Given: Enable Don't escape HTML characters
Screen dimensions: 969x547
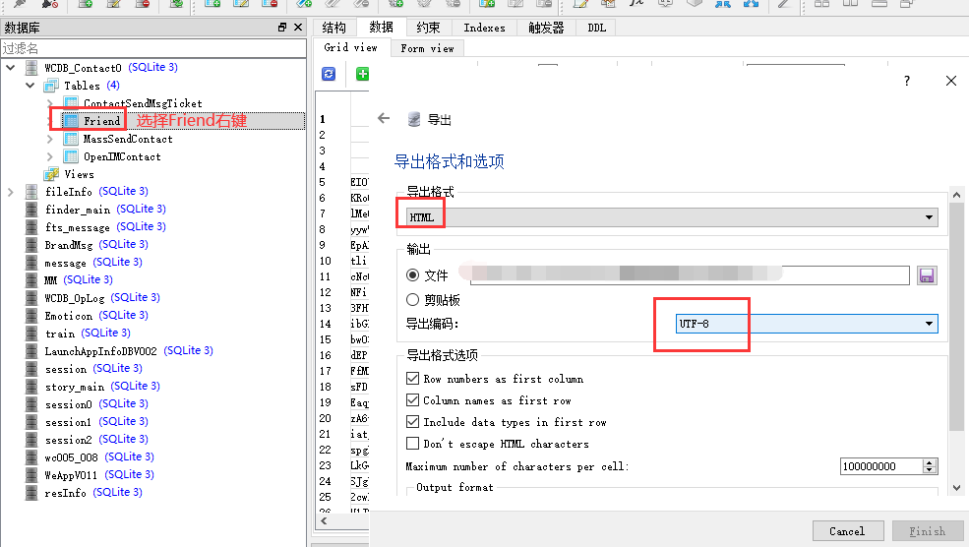Looking at the screenshot, I should (413, 444).
